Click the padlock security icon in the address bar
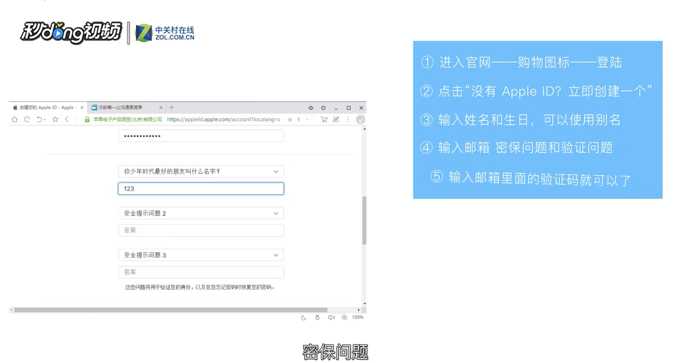Viewport: 675px width, 363px height. (87, 119)
